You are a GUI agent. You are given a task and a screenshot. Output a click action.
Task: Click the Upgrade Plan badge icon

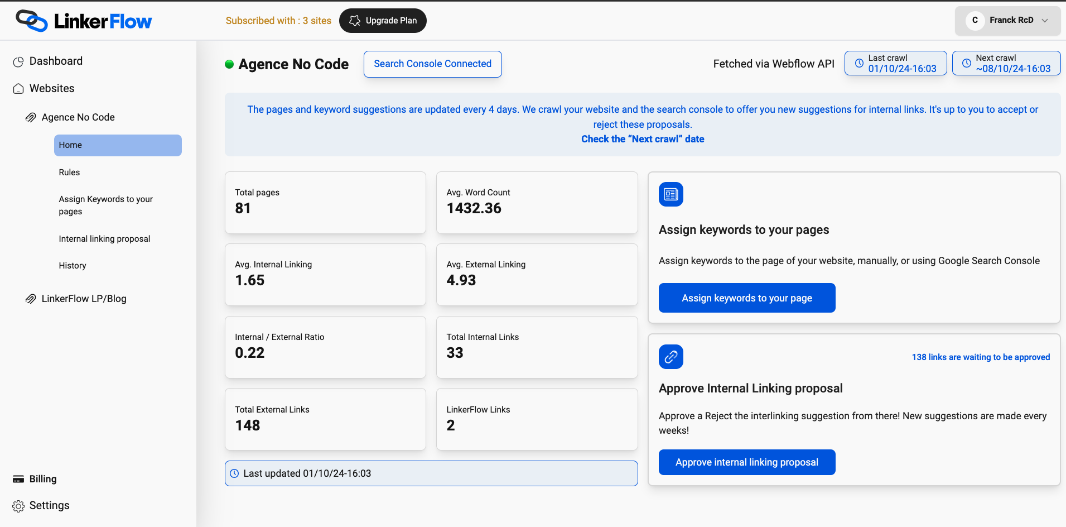pos(355,21)
